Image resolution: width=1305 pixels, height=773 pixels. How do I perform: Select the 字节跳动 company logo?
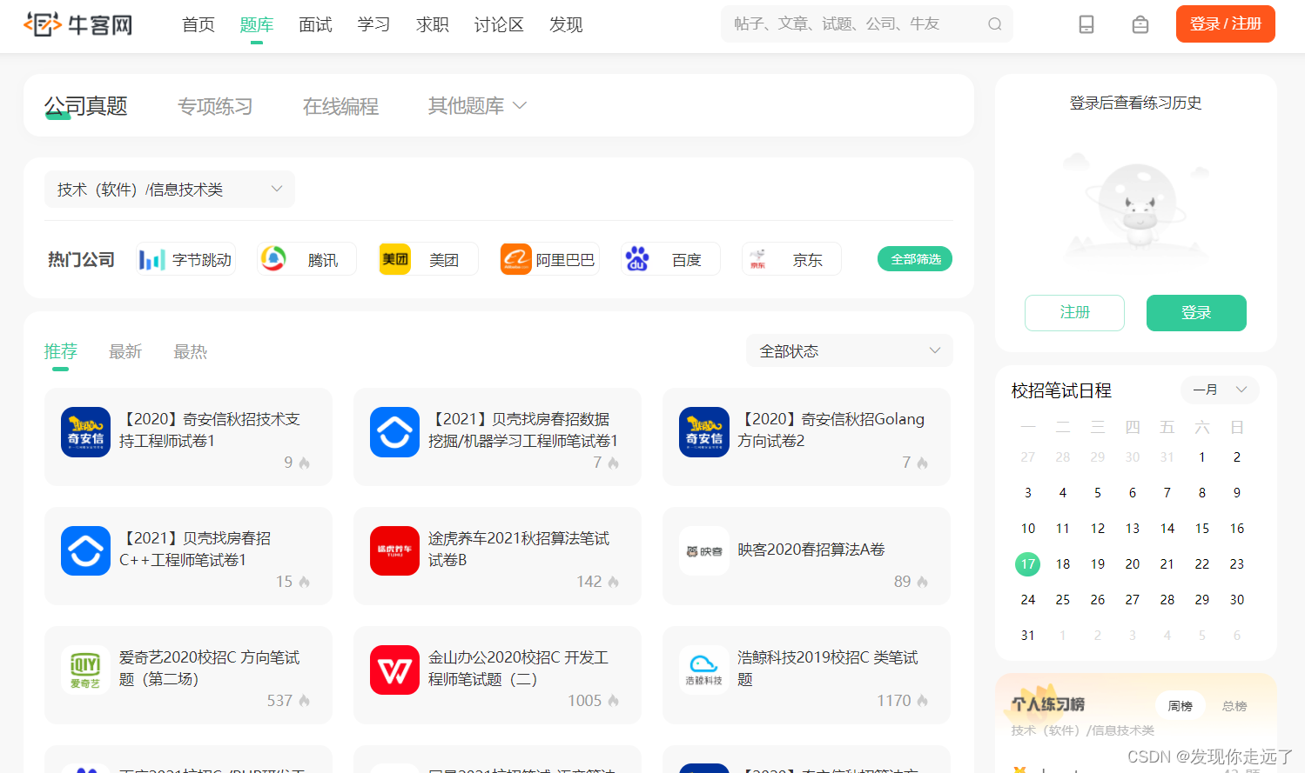pos(151,259)
